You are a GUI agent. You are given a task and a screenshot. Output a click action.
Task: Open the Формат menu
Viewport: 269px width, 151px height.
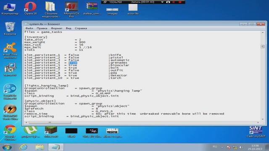56,28
